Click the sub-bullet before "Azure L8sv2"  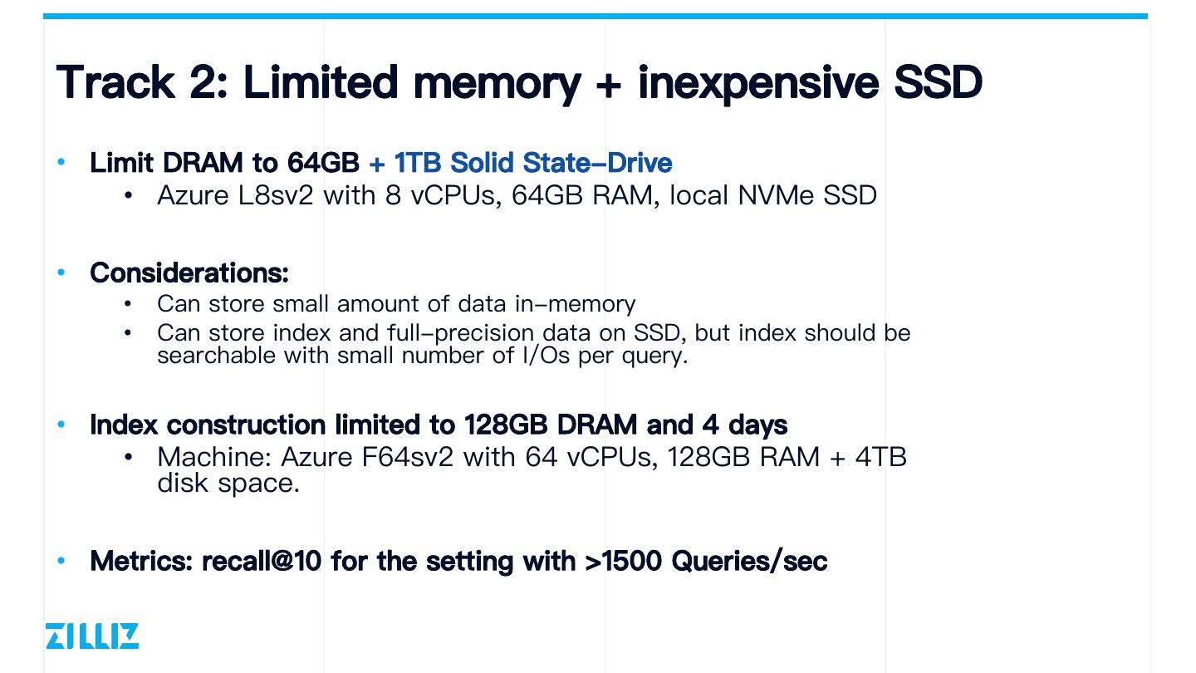click(x=128, y=196)
